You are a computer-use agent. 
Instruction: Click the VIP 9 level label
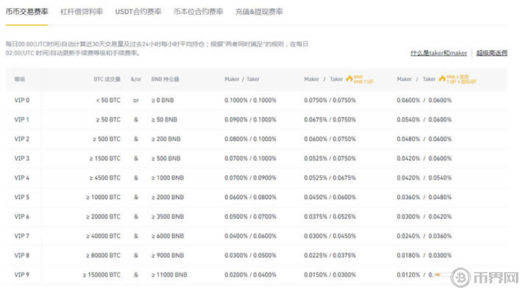point(22,275)
